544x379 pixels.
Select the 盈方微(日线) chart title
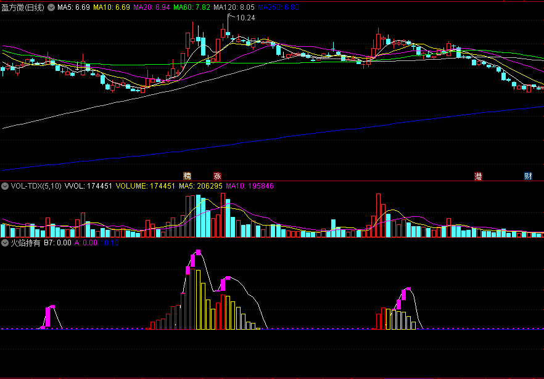coord(23,7)
